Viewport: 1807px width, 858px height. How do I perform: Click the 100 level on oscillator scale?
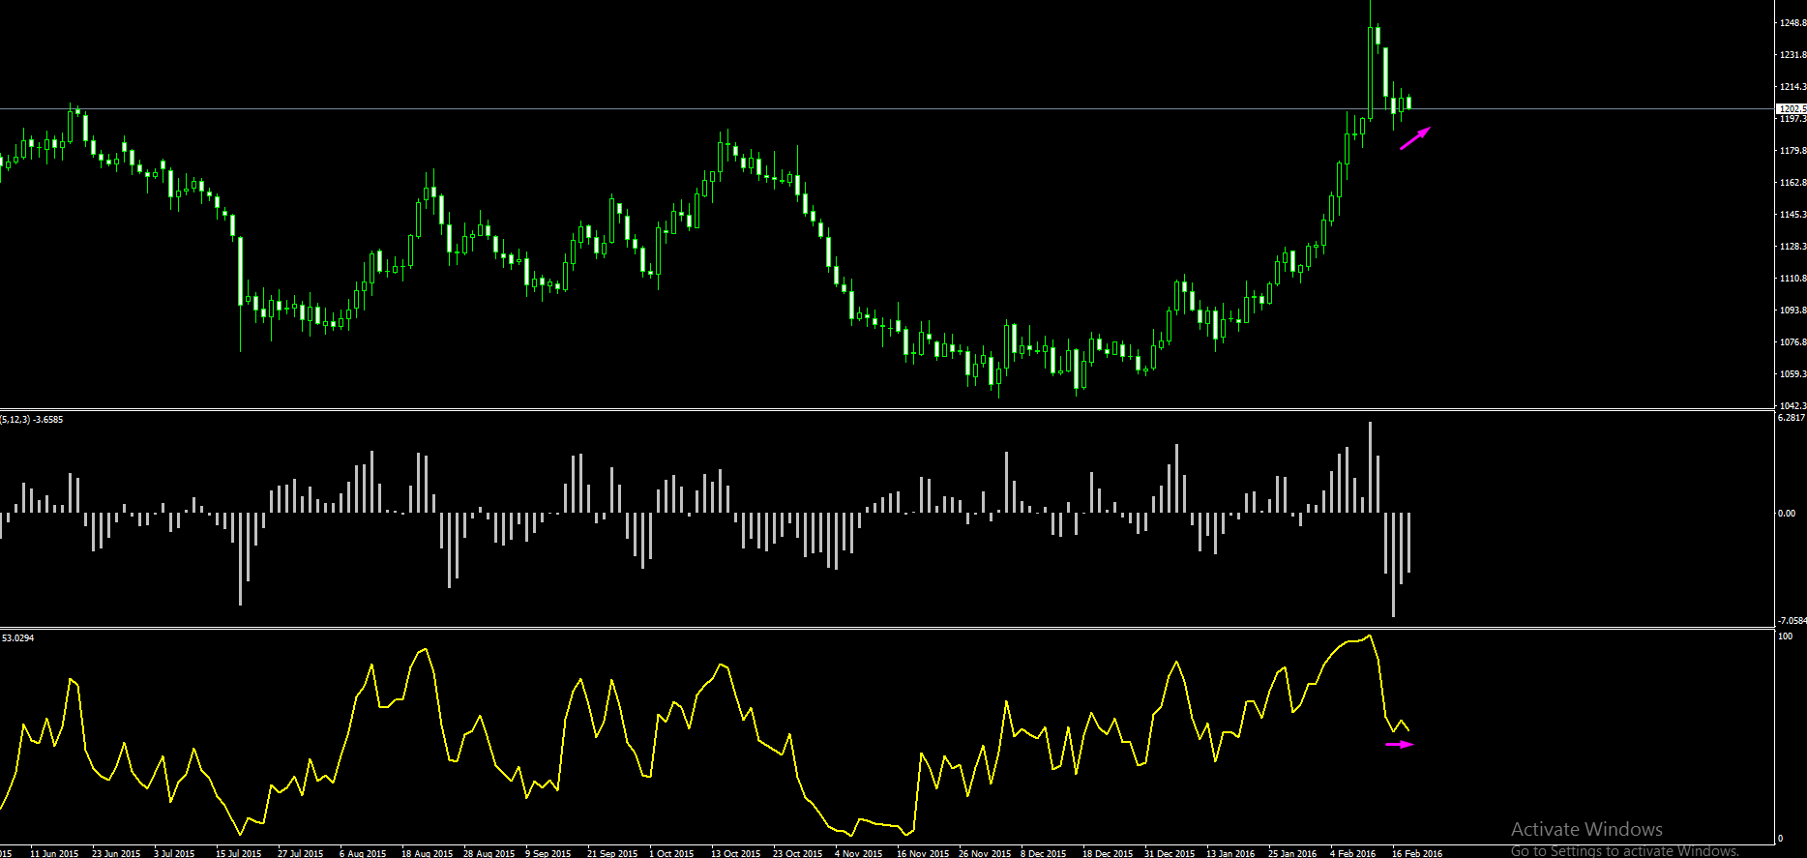pyautogui.click(x=1786, y=636)
